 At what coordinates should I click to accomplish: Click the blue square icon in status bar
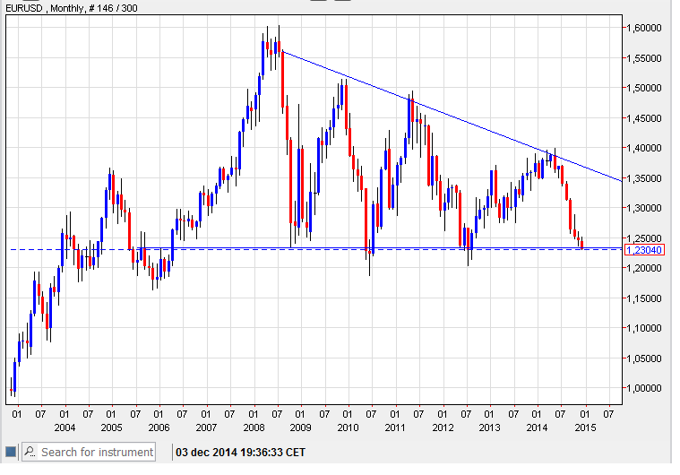coord(10,452)
